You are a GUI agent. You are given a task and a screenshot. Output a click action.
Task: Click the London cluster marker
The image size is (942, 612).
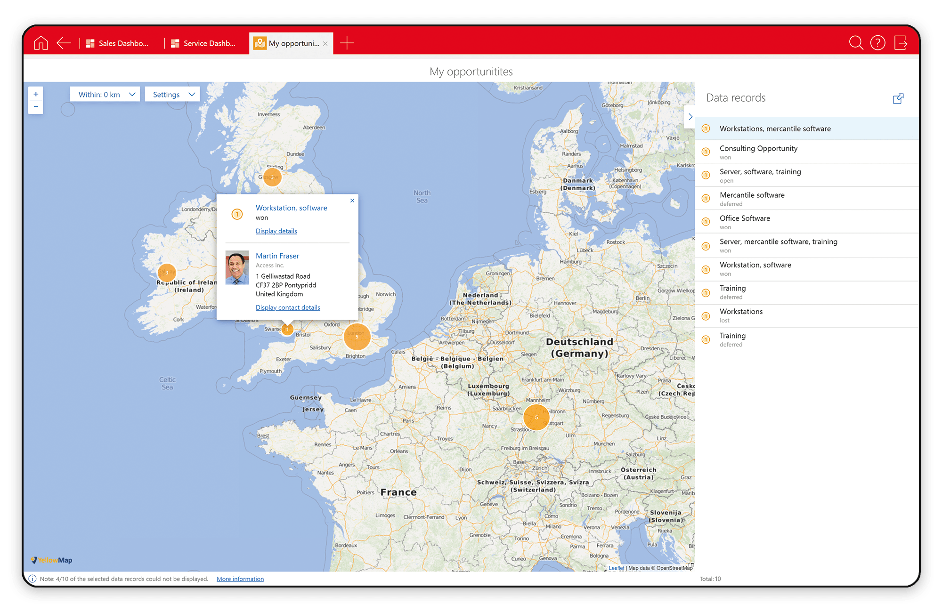point(357,337)
